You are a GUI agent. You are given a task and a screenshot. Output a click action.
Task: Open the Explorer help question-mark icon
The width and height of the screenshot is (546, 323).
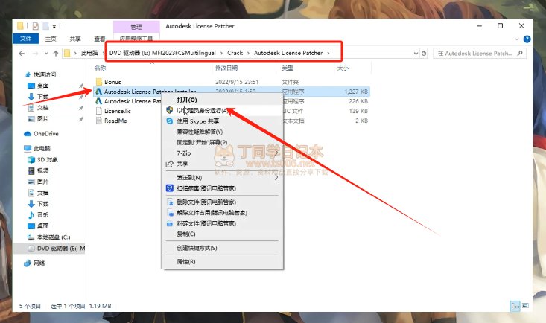coord(527,39)
